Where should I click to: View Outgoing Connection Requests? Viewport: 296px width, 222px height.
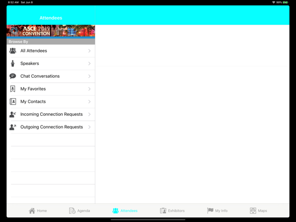[x=51, y=127]
